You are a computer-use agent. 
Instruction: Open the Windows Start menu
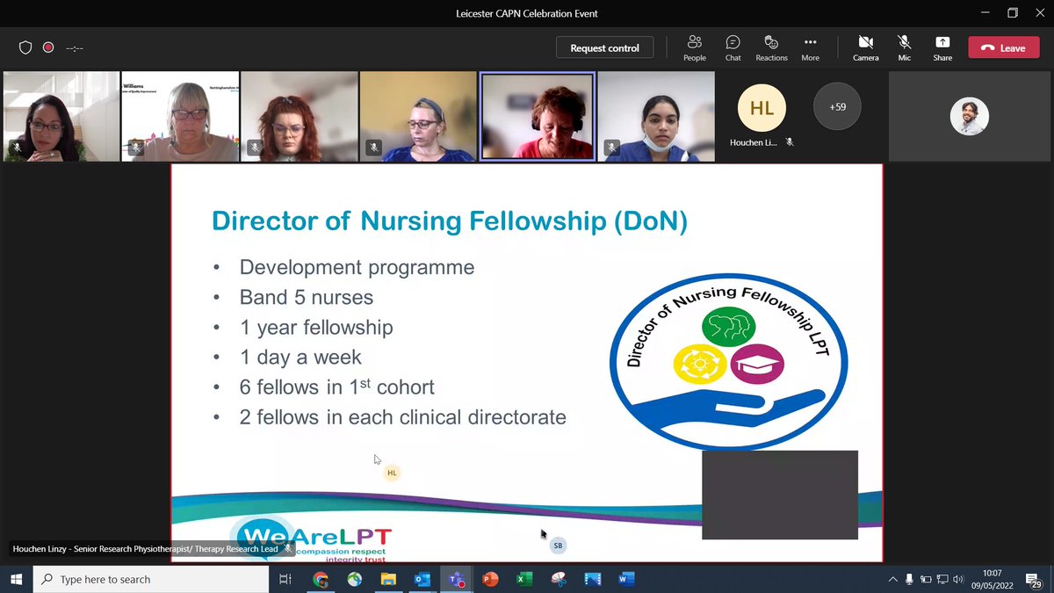[x=16, y=579]
